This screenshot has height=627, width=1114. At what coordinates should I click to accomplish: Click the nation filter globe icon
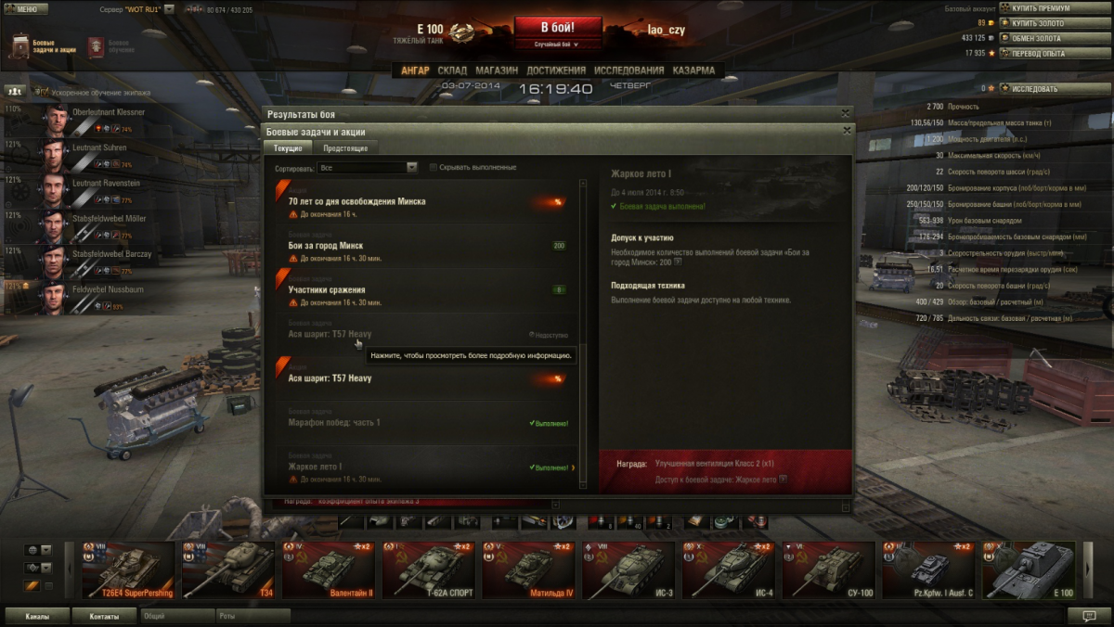point(33,550)
